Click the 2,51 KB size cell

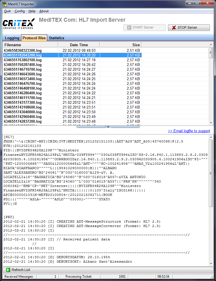point(133,51)
